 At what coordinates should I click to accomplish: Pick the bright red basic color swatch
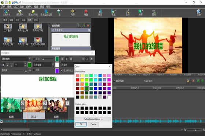(x=78, y=80)
